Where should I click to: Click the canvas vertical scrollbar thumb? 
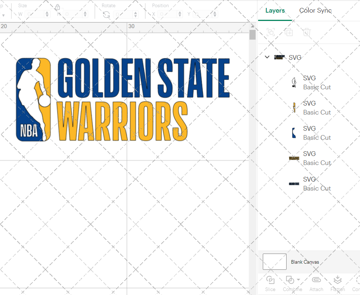point(253,35)
